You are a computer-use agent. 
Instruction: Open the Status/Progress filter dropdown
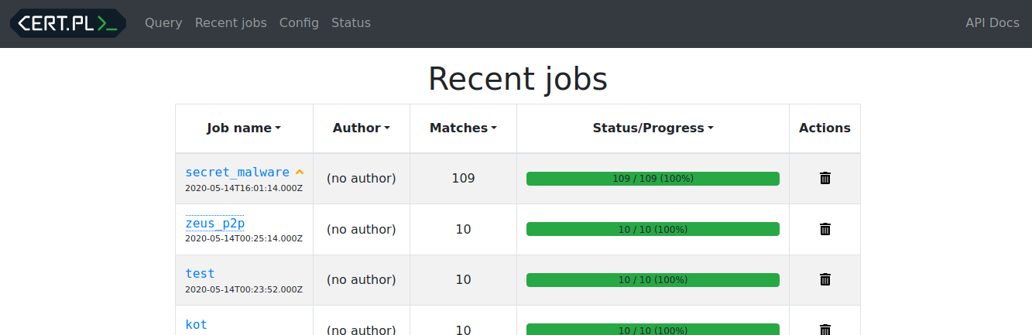point(653,128)
